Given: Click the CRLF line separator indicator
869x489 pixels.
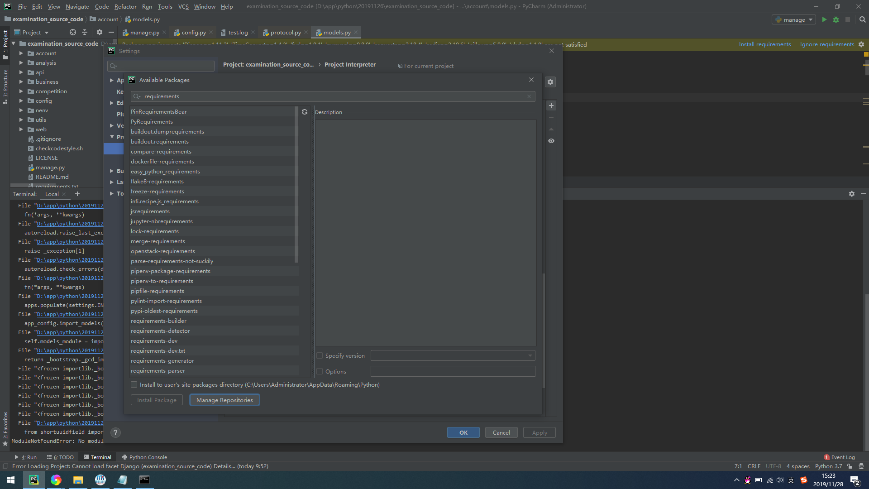Looking at the screenshot, I should click(754, 466).
